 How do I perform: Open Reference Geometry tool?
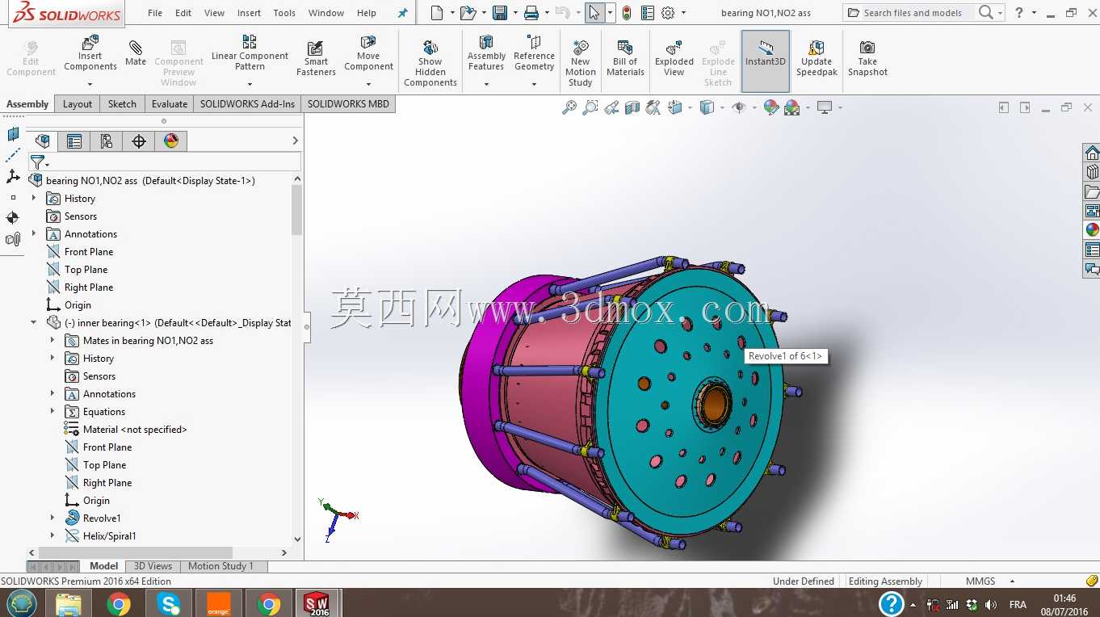pos(534,52)
